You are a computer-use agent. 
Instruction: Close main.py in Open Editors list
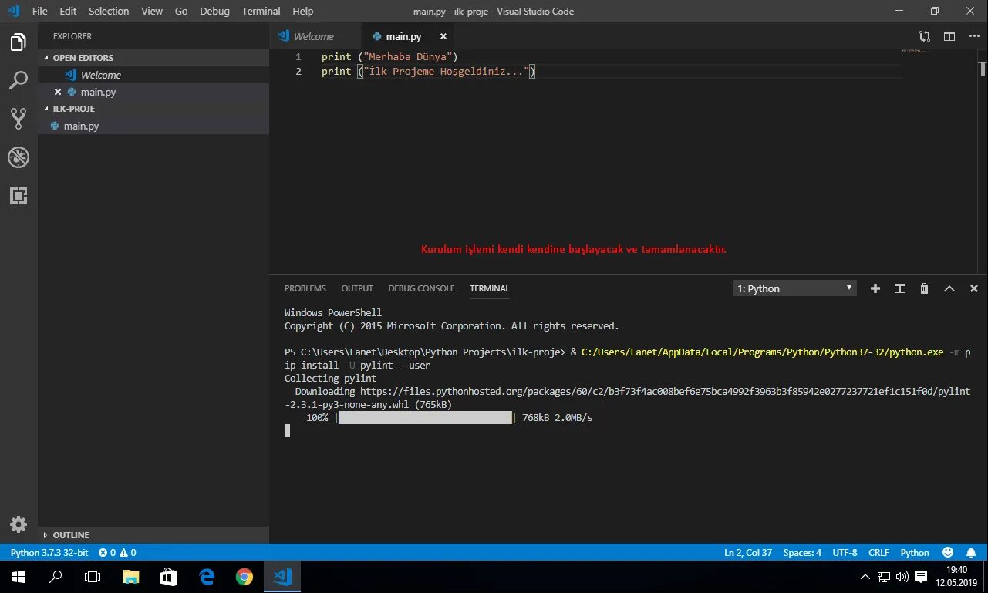click(58, 92)
